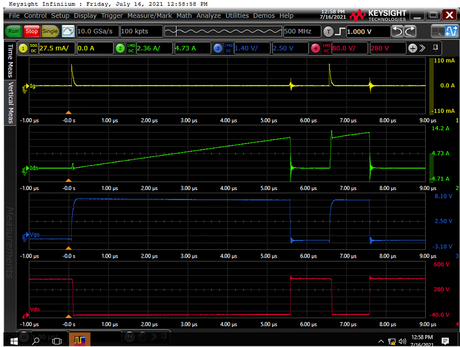Screen dimensions: 460x347
Task: Click the orange trigger marker under Ig trace
Action: pos(69,113)
